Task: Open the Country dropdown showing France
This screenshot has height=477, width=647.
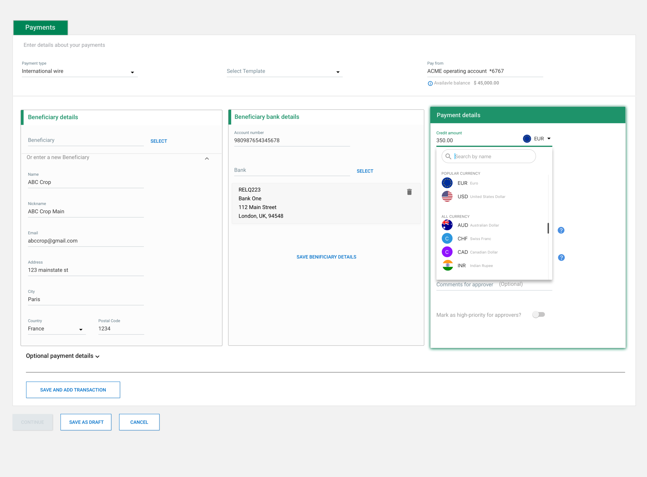Action: (x=81, y=329)
